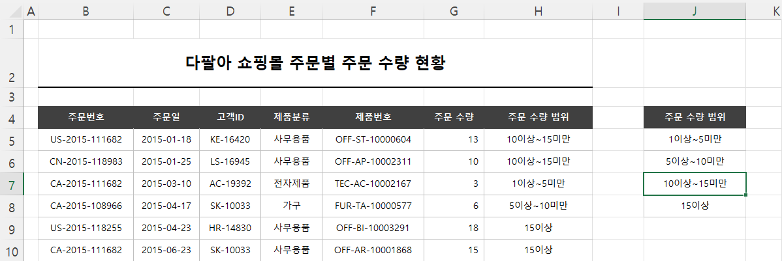This screenshot has width=782, height=261.
Task: Select column B header
Action: tap(86, 11)
